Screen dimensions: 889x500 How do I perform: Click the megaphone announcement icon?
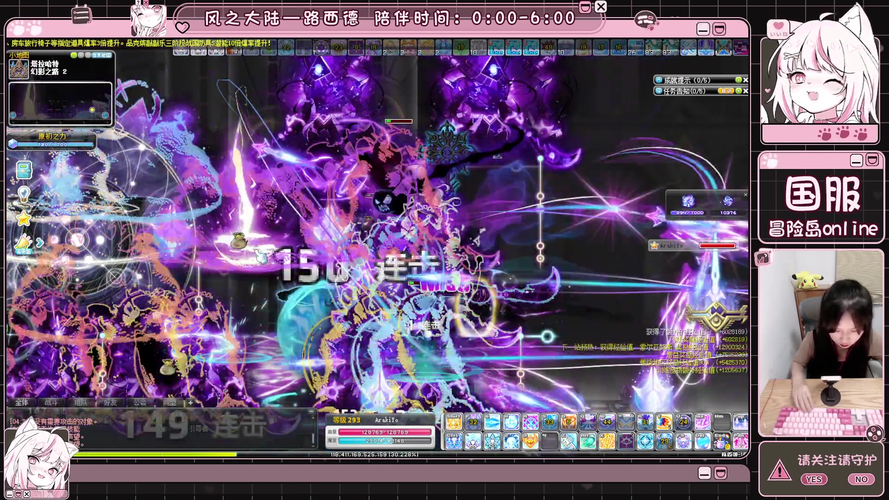tap(23, 244)
